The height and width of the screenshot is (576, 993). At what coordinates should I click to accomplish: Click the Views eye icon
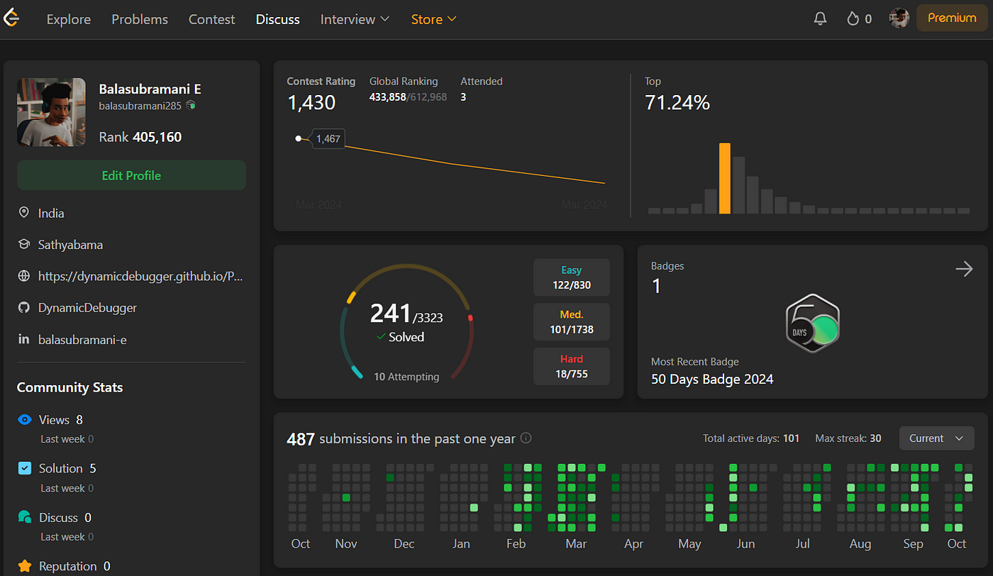pos(25,420)
